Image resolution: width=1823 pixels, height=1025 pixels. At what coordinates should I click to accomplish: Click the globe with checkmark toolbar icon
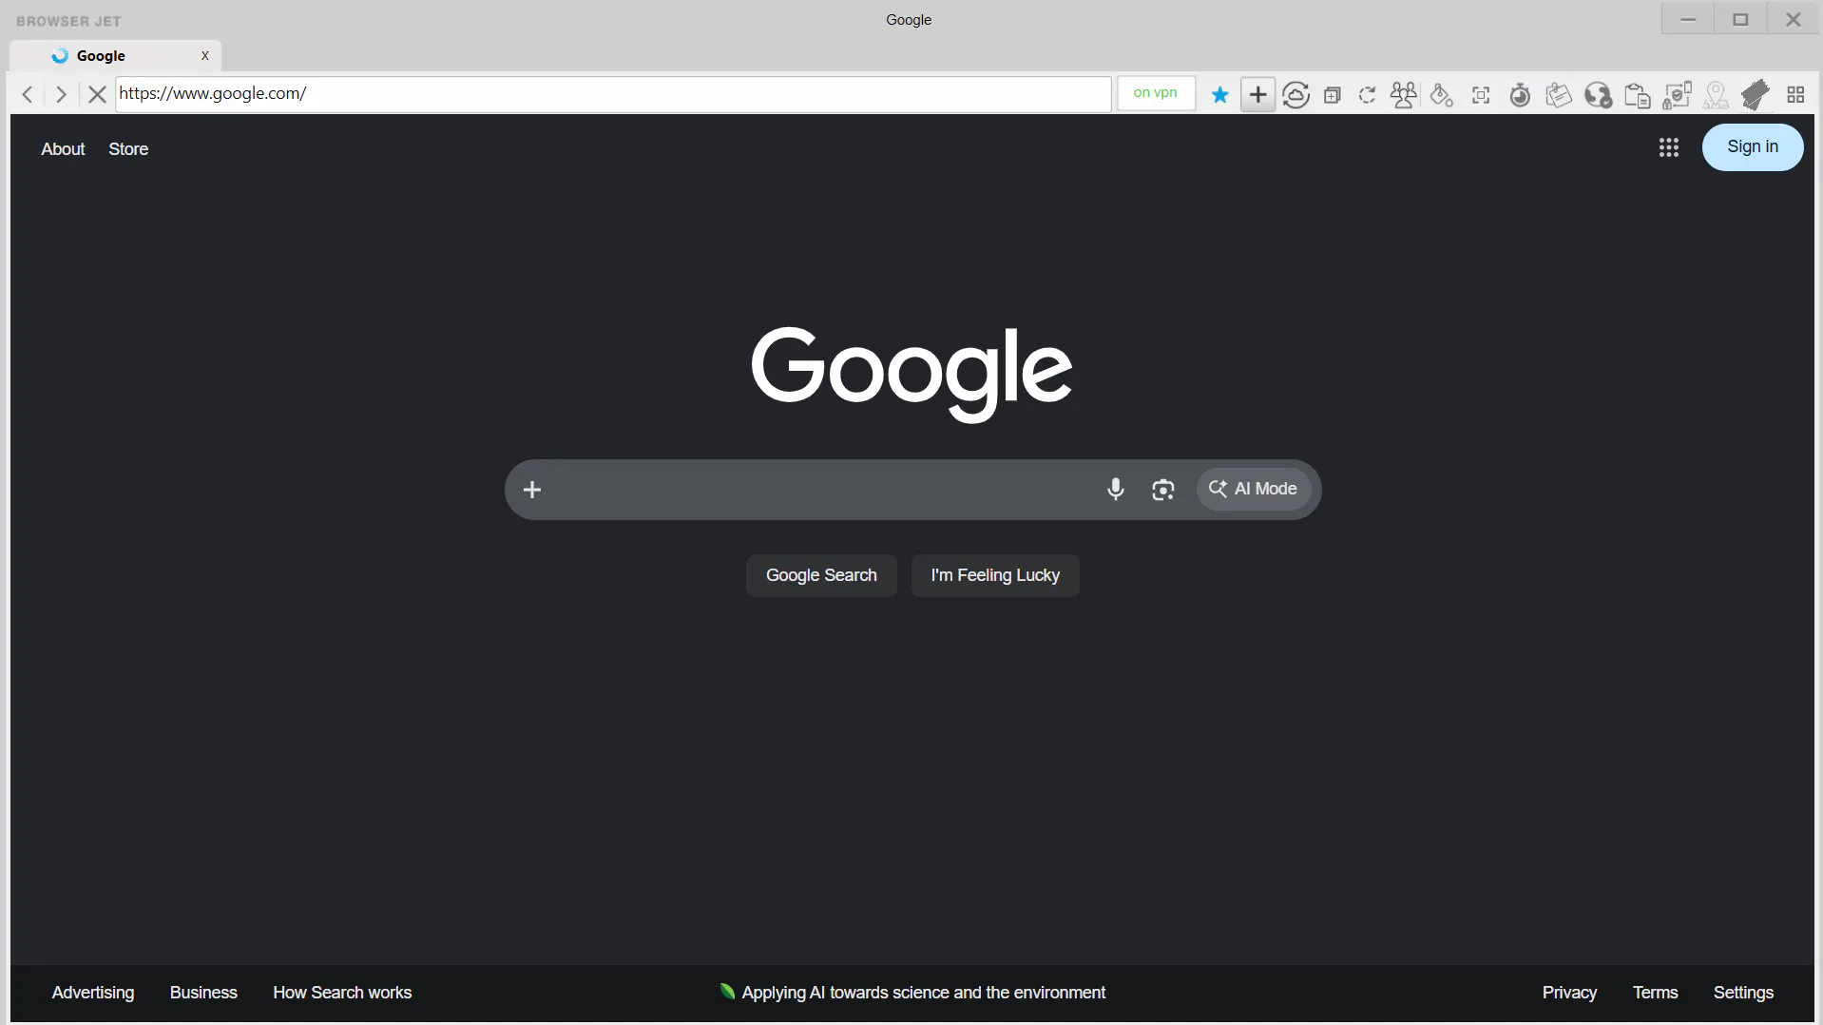click(1598, 94)
